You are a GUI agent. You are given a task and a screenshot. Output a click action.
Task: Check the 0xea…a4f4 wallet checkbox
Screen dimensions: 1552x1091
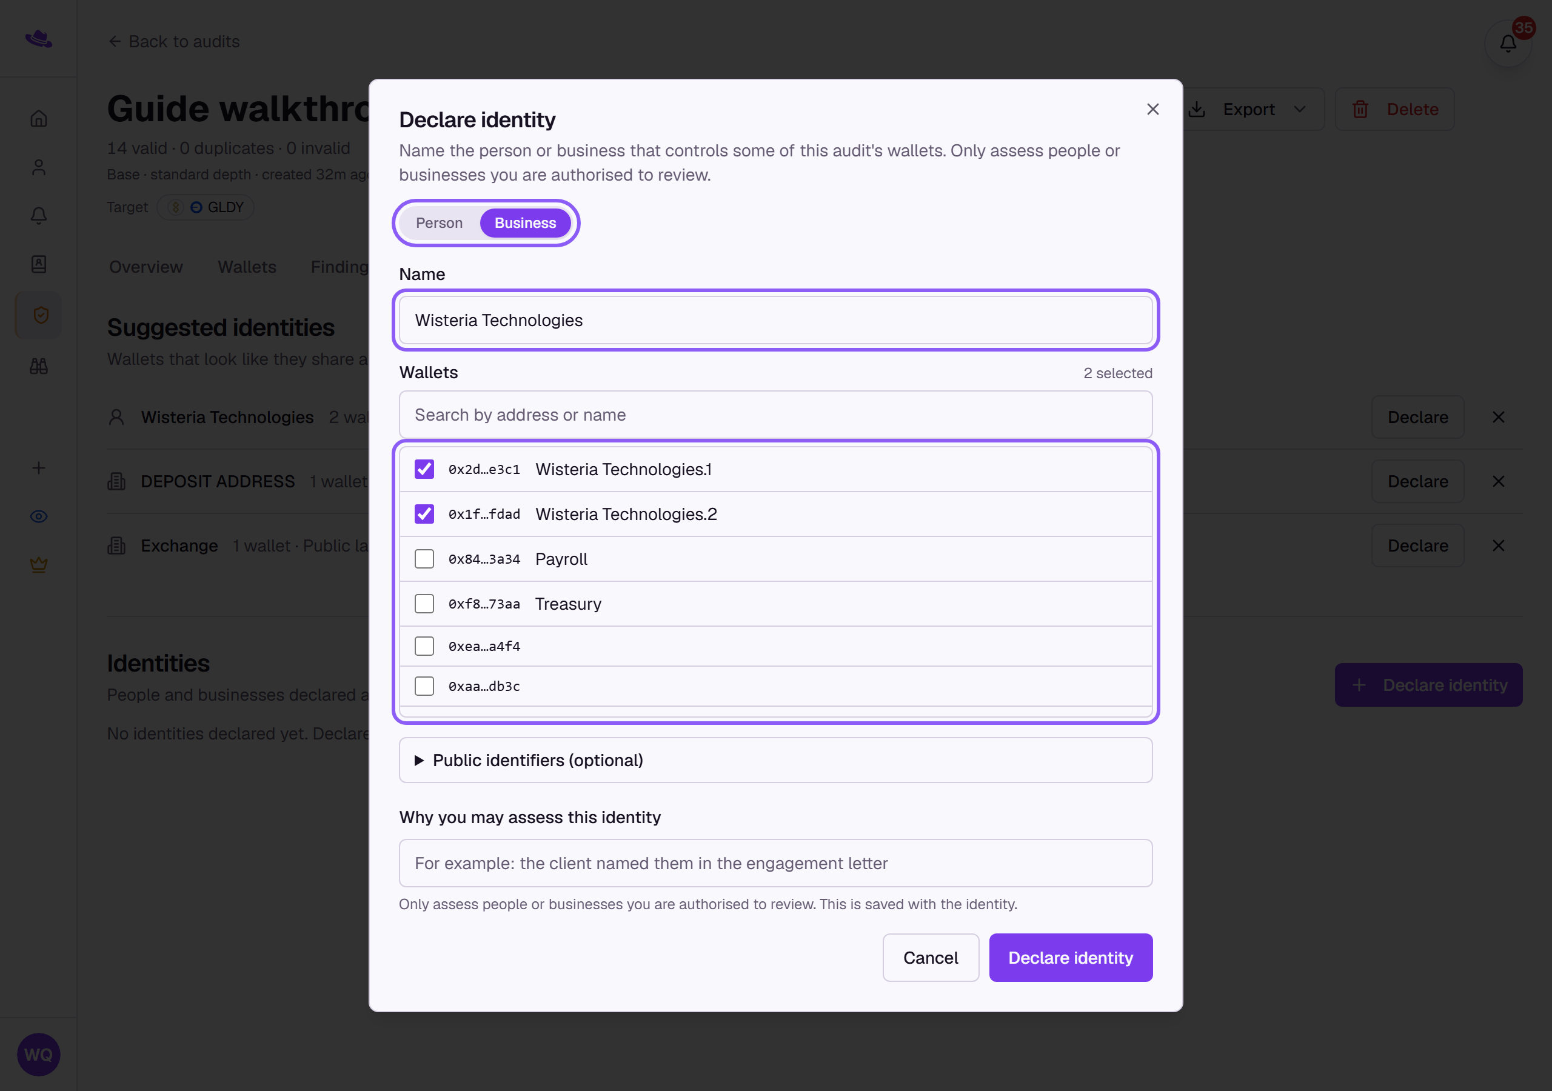(x=424, y=646)
